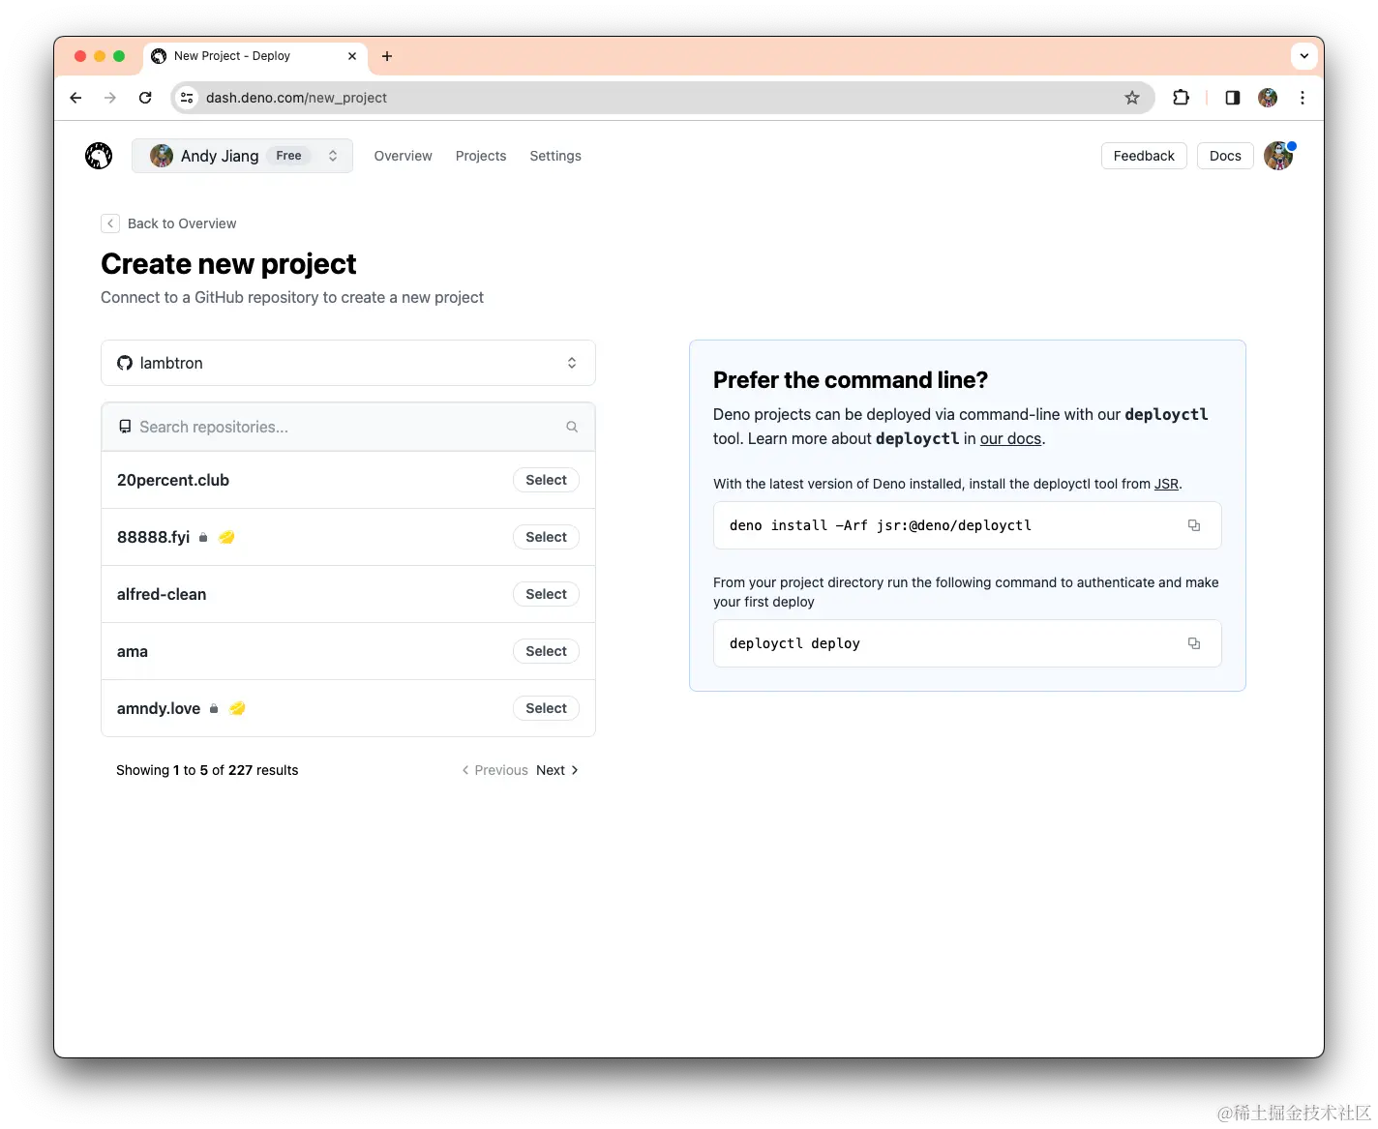
Task: Expand the tab search chevron
Action: 1304,56
